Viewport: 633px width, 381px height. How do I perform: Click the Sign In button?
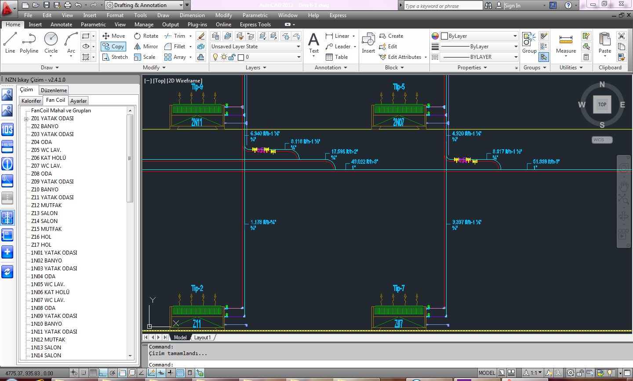pos(512,6)
